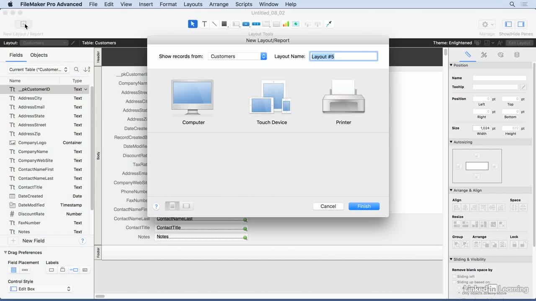Collapse the Arrange & Align section
This screenshot has height=301, width=536.
(451, 190)
